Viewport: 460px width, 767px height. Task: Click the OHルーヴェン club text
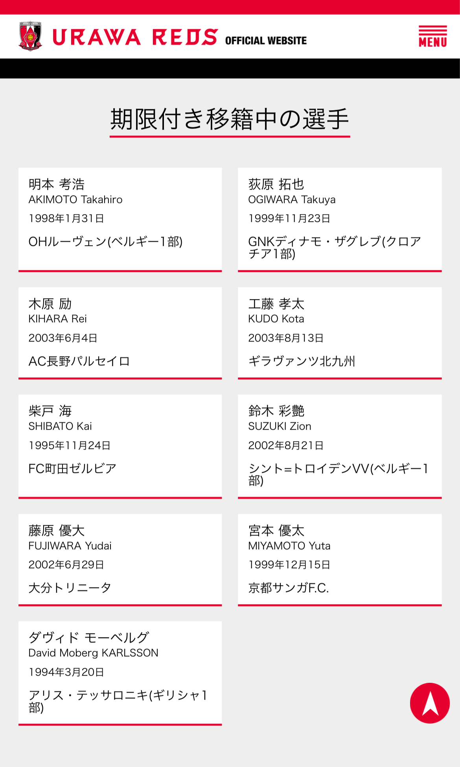pos(105,242)
